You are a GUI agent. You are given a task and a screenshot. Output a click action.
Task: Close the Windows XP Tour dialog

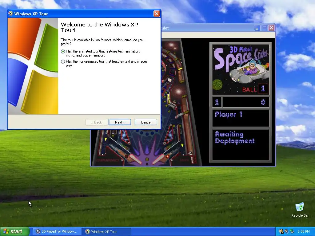pyautogui.click(x=157, y=14)
